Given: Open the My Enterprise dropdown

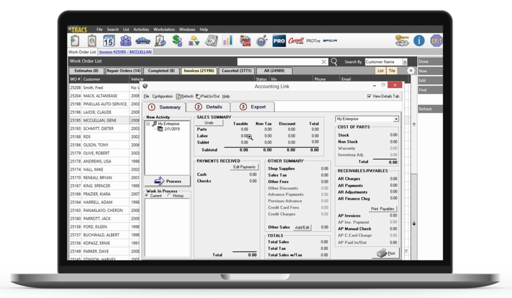Looking at the screenshot, I should (396, 118).
